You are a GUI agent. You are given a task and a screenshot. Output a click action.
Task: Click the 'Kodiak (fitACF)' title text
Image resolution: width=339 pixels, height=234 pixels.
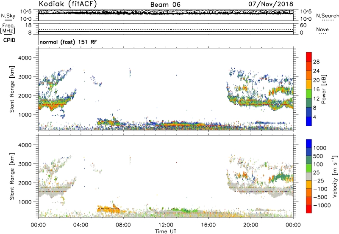coord(68,4)
